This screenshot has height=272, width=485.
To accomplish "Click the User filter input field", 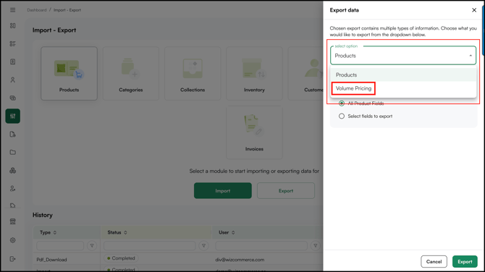I will point(261,246).
